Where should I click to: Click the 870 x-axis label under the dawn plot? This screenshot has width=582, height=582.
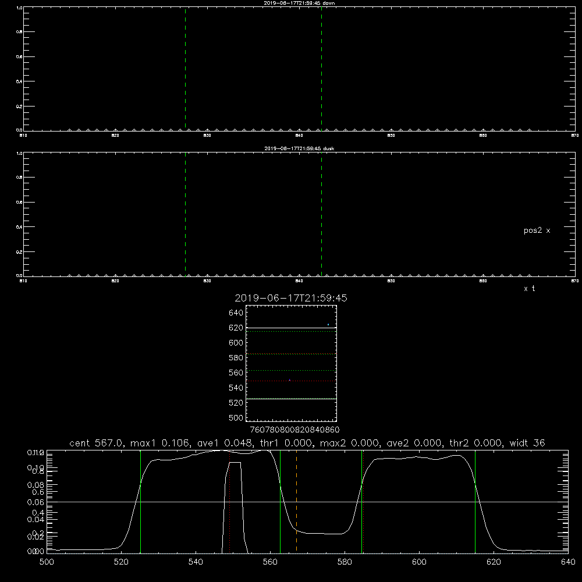tap(575, 136)
